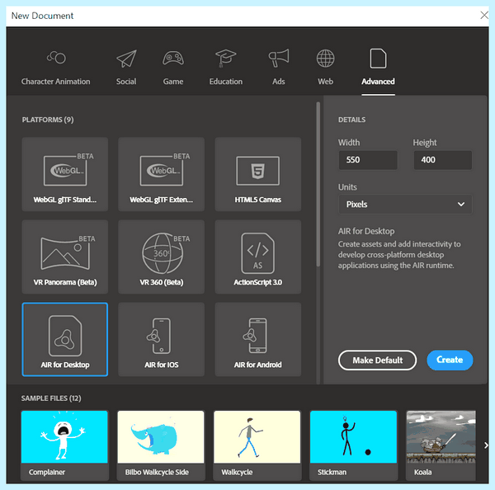495x490 pixels.
Task: Click the Width field showing 550
Action: coord(368,160)
